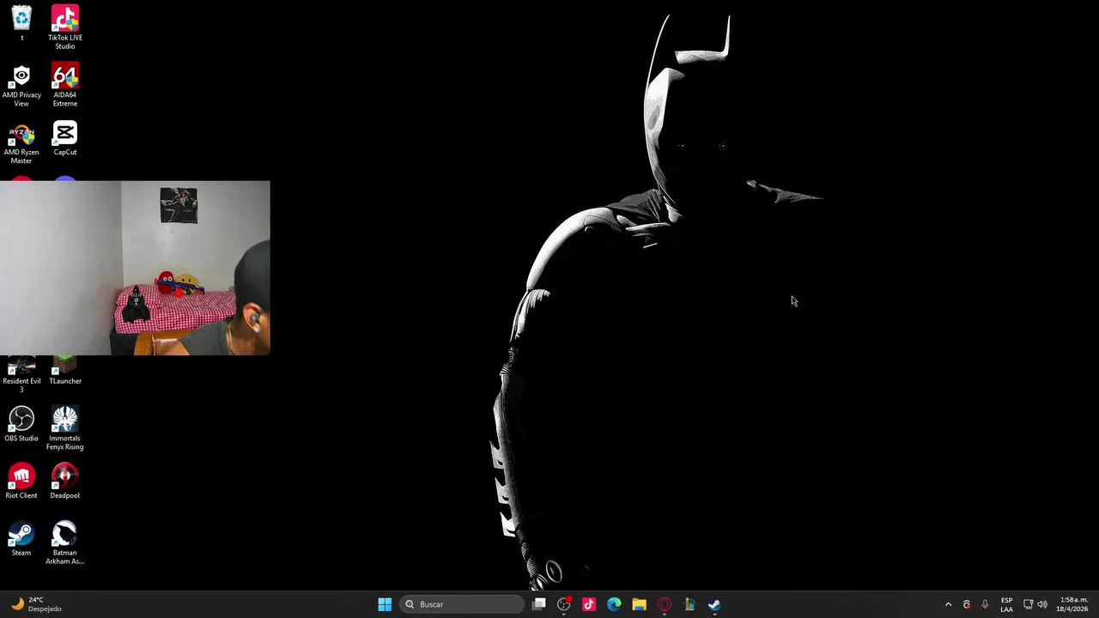Click the webcam overlay video window

click(135, 268)
